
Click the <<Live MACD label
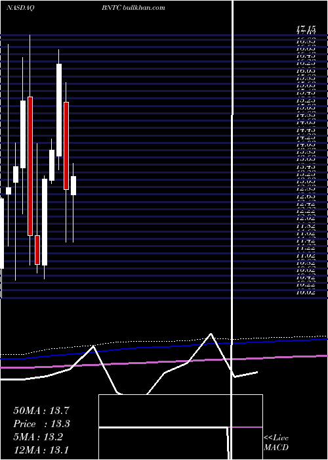point(276,442)
